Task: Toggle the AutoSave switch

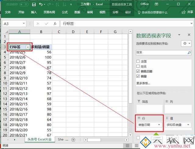Action: tap(24, 5)
